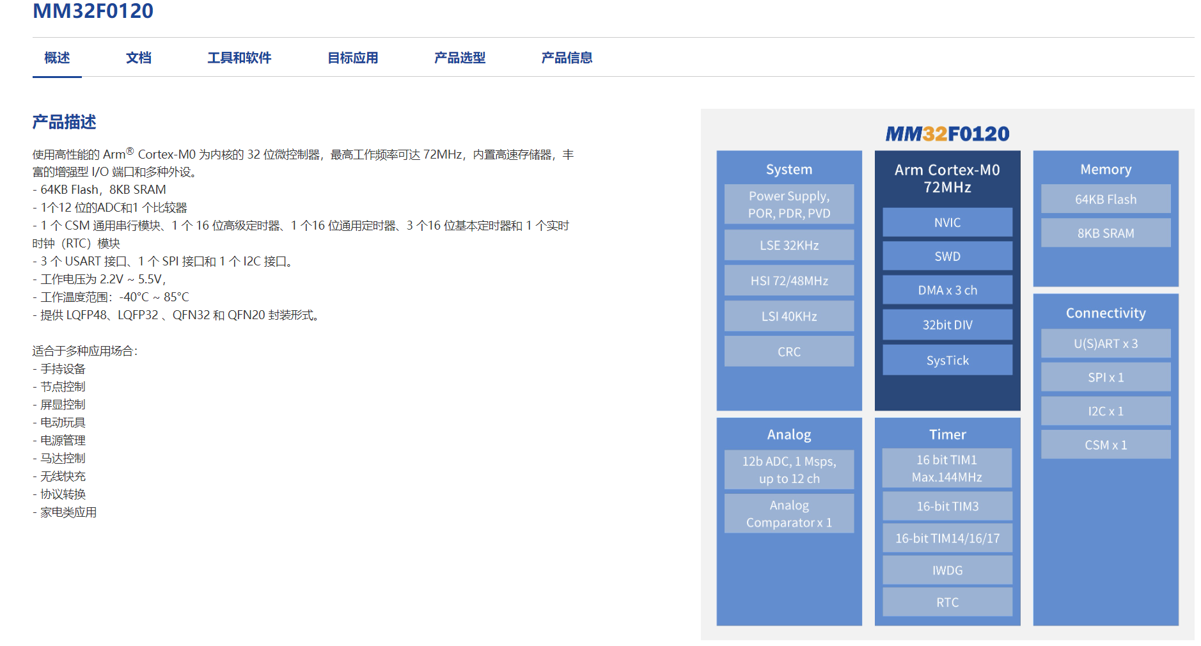Switch to the 文档 tab
Image resolution: width=1201 pixels, height=646 pixels.
coord(138,58)
